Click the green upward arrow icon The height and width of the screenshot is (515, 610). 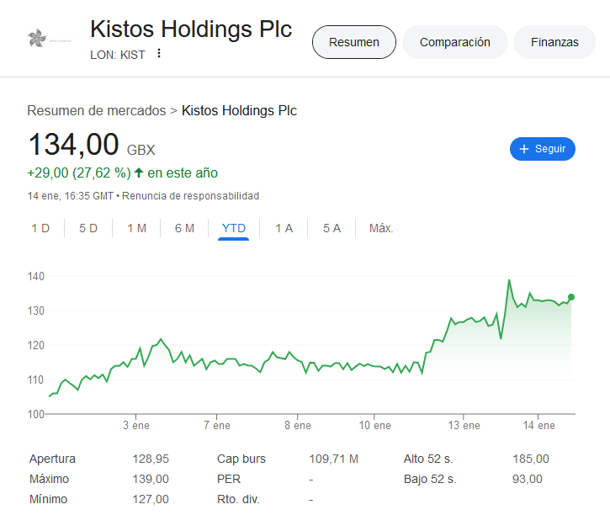point(139,173)
